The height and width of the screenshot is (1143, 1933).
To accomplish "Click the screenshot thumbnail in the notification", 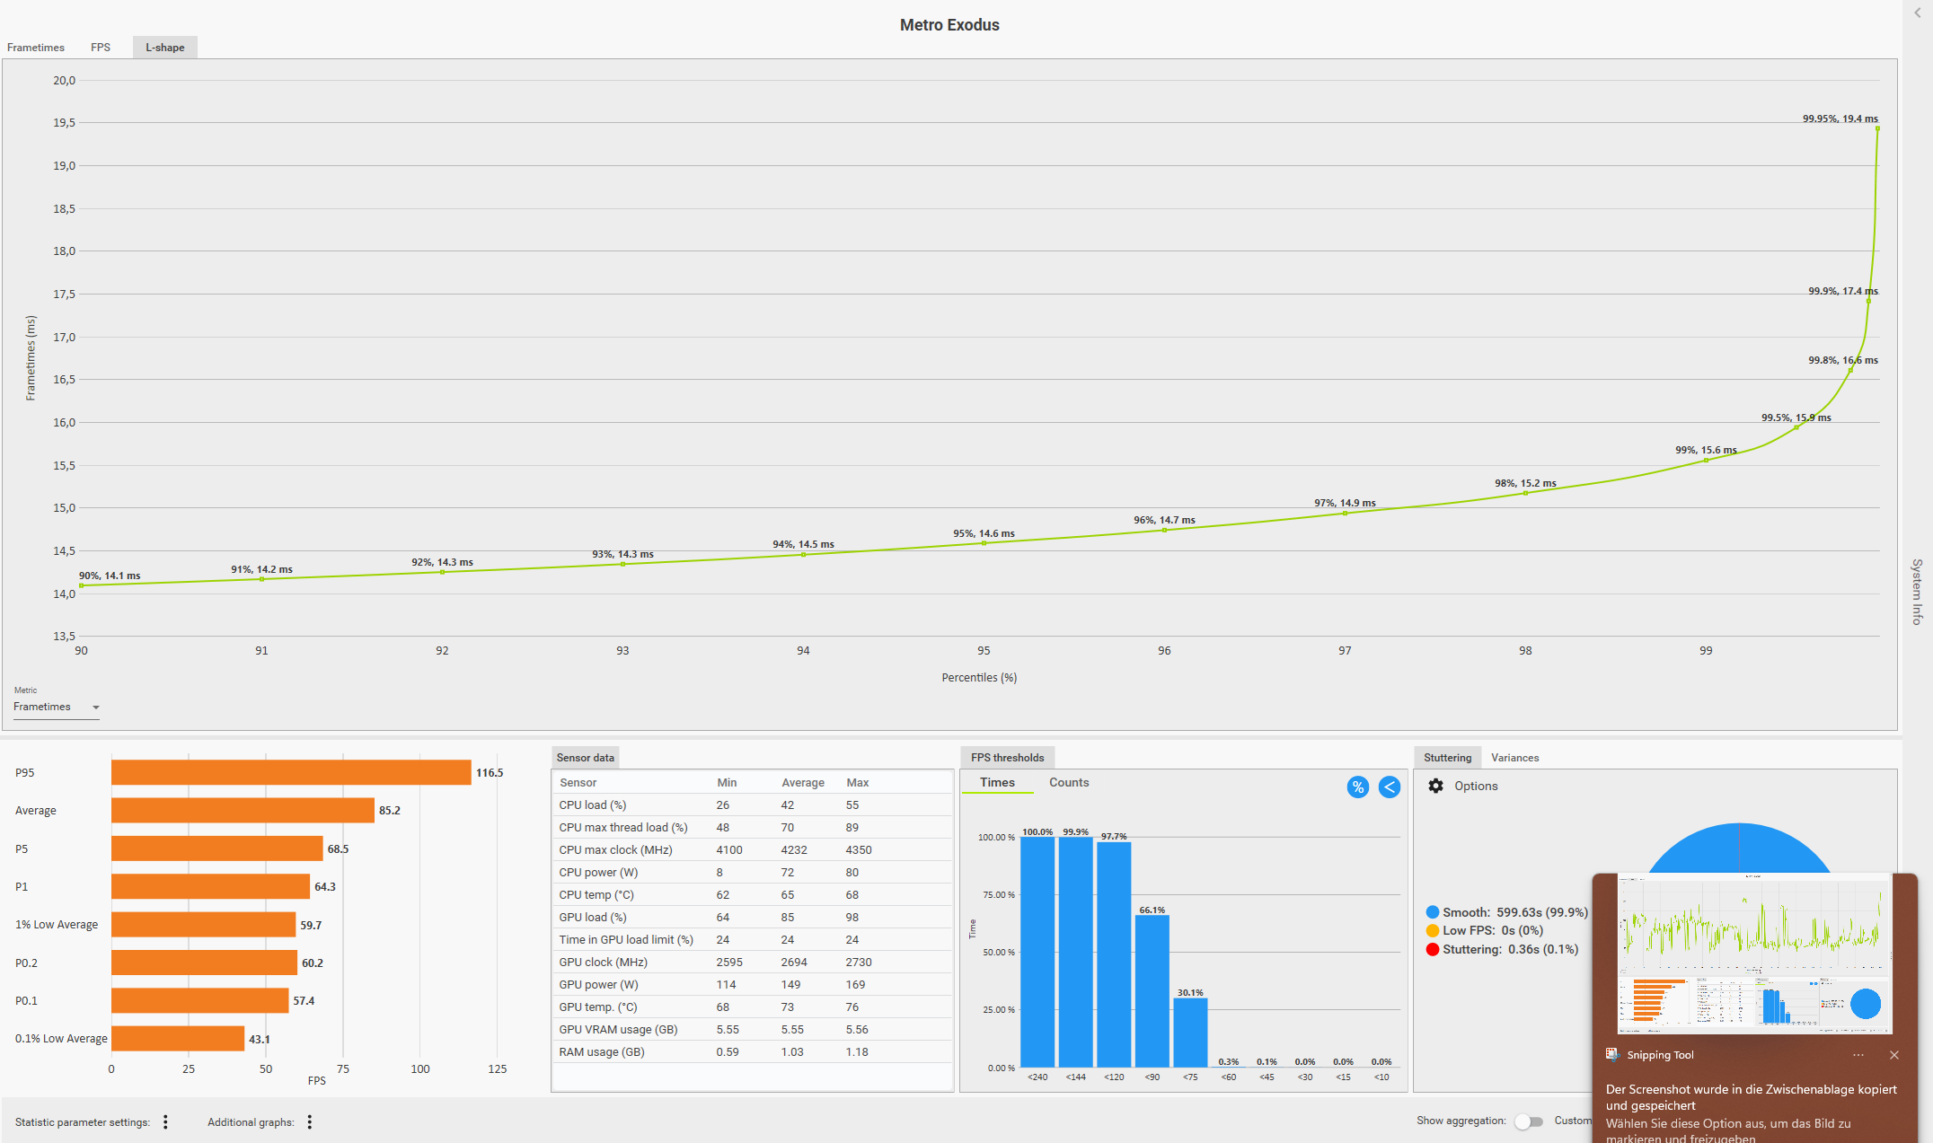I will tap(1754, 954).
